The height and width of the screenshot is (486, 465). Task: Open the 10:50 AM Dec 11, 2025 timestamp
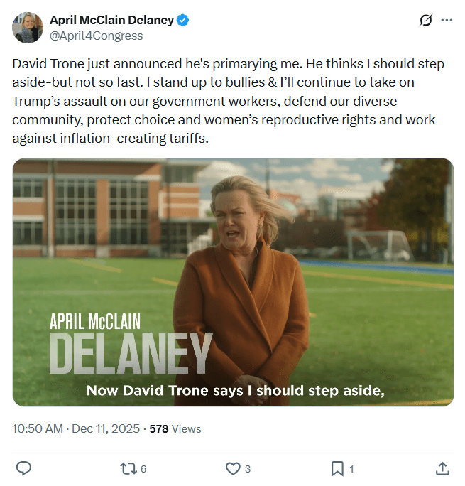click(77, 428)
